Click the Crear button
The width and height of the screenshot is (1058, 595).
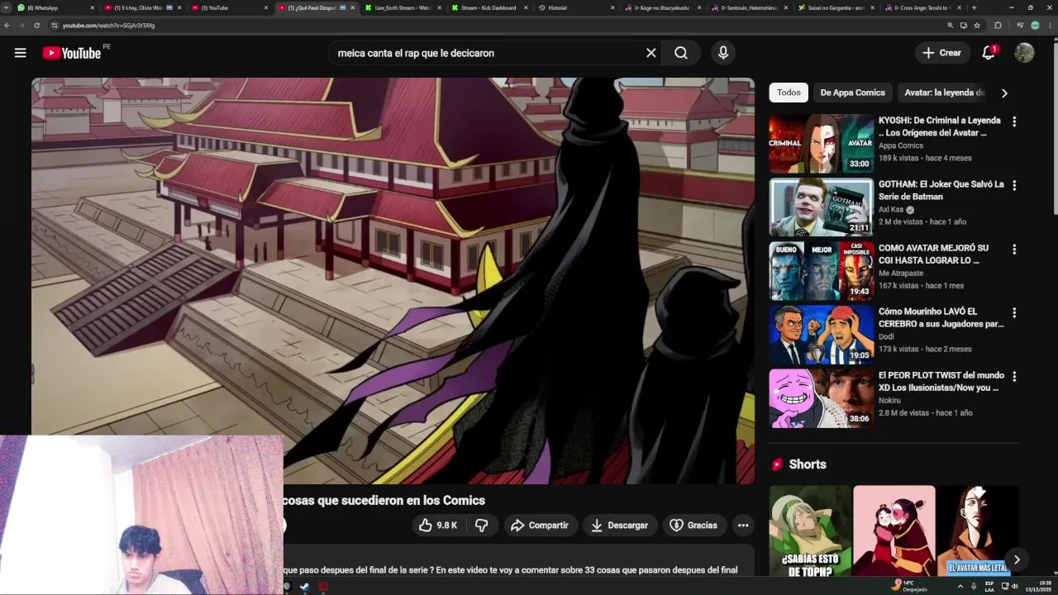click(942, 53)
